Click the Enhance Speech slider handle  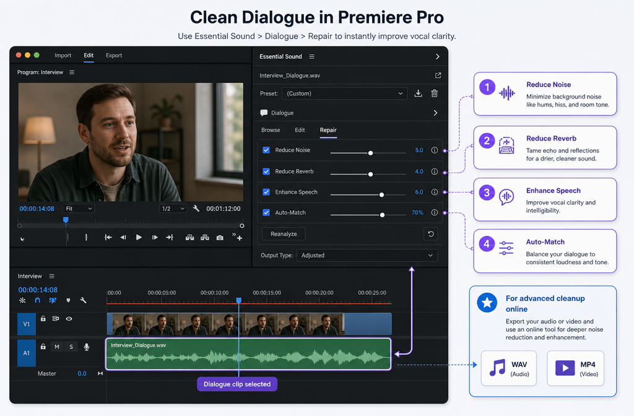pyautogui.click(x=381, y=195)
